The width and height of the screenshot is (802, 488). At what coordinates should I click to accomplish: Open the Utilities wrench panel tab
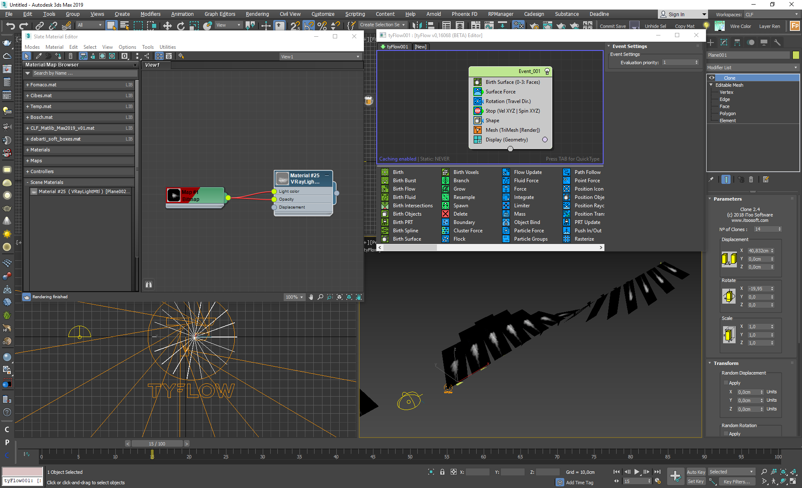tap(777, 43)
